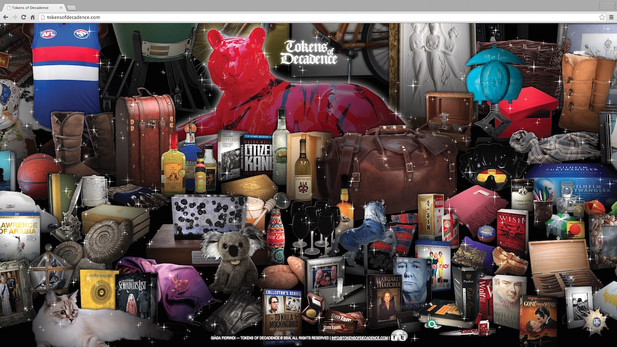Go back using browser back arrow

5,17
